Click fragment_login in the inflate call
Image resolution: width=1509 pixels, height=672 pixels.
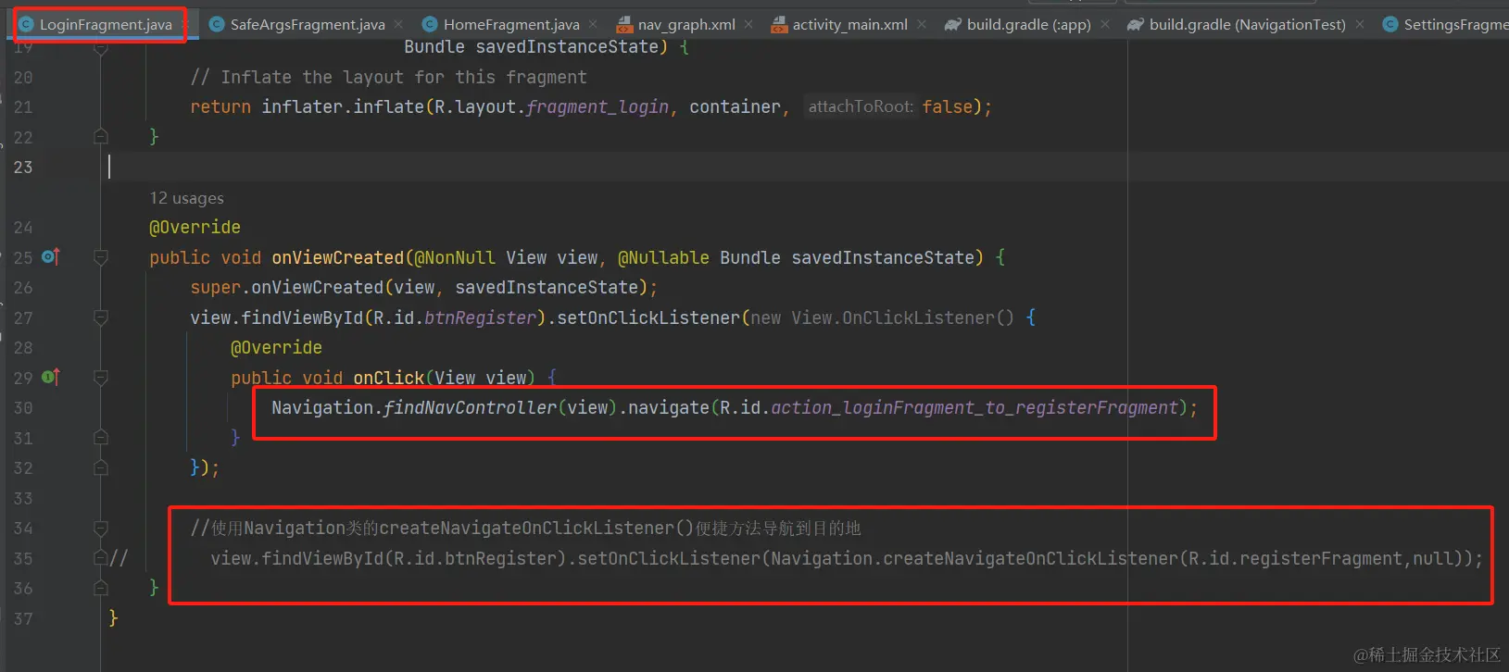point(597,107)
